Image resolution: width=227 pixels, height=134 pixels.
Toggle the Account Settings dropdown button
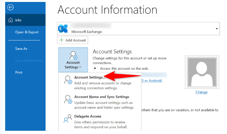(x=73, y=60)
